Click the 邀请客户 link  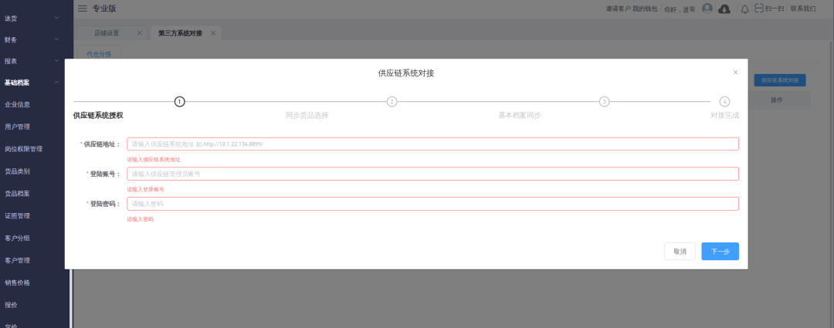click(619, 9)
